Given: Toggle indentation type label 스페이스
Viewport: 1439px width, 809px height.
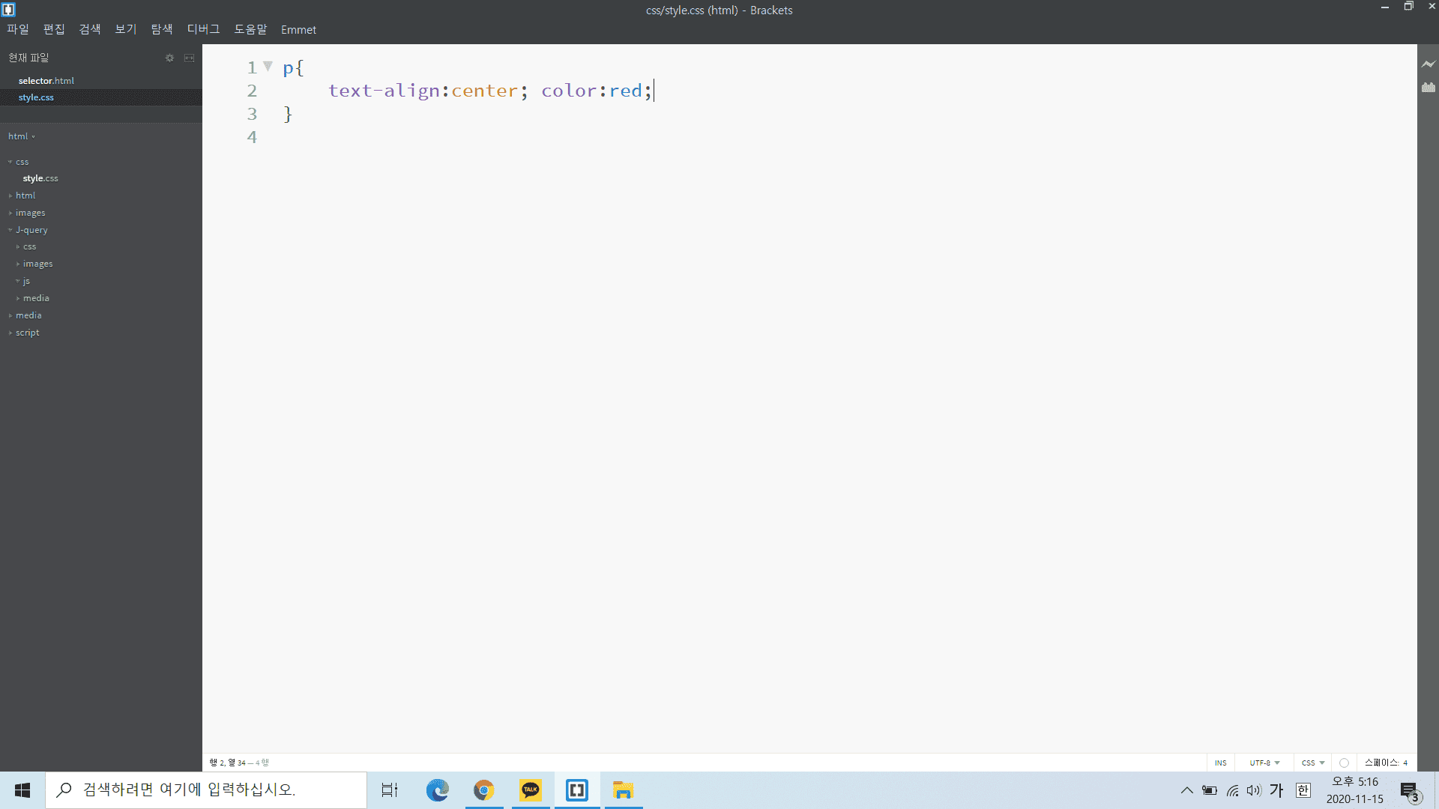Looking at the screenshot, I should click(x=1381, y=763).
